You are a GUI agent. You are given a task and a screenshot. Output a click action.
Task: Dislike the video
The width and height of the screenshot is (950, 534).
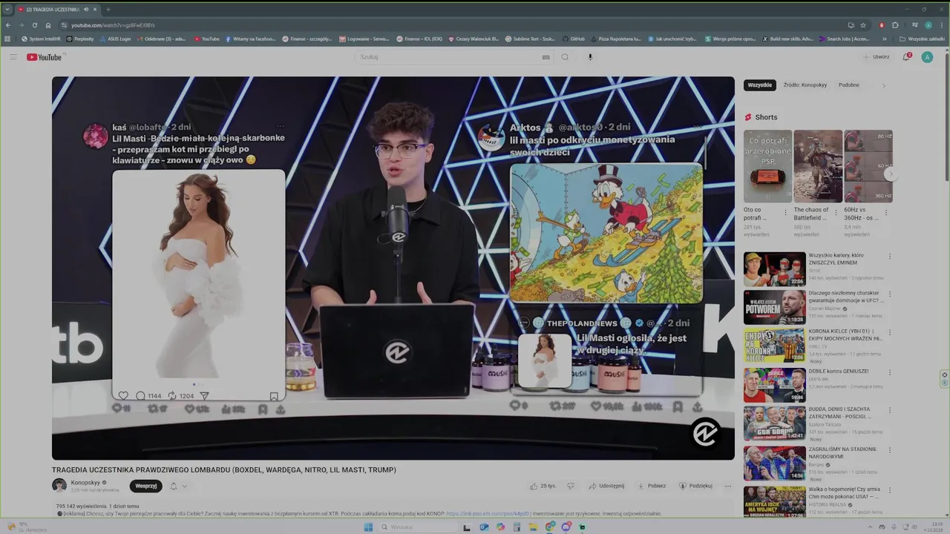pyautogui.click(x=570, y=486)
